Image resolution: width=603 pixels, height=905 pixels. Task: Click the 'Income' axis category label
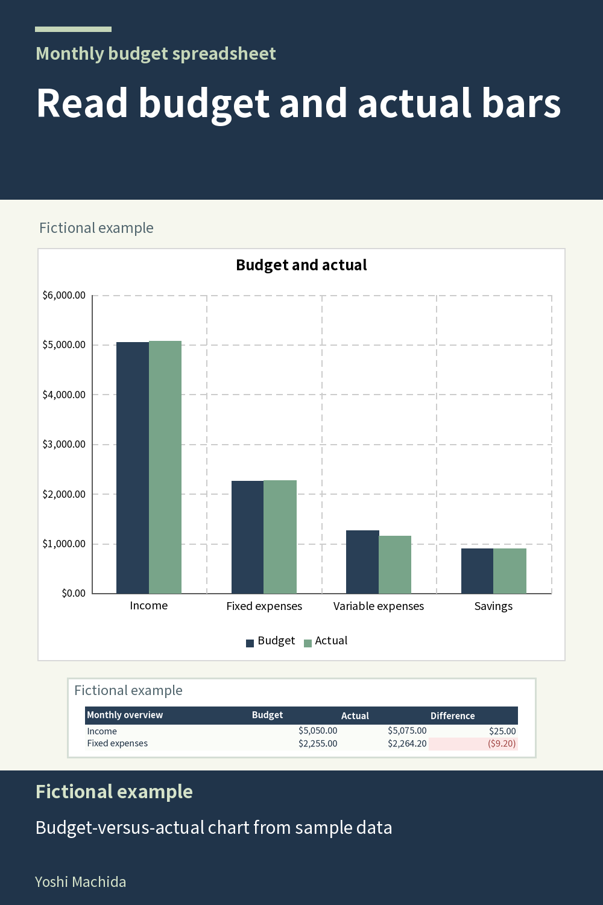pyautogui.click(x=149, y=606)
